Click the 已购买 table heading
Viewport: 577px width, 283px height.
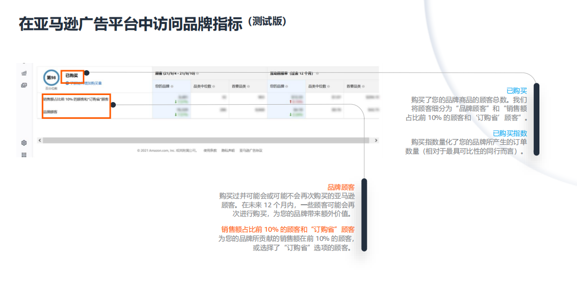72,75
